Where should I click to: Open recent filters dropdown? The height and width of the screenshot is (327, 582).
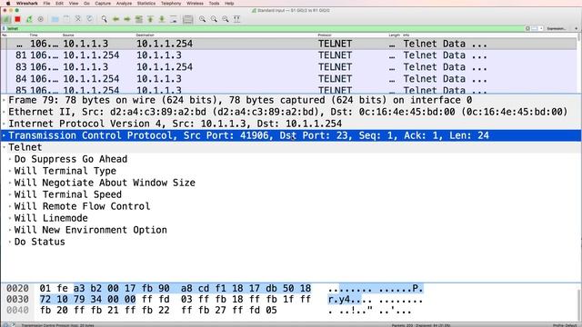pos(541,28)
